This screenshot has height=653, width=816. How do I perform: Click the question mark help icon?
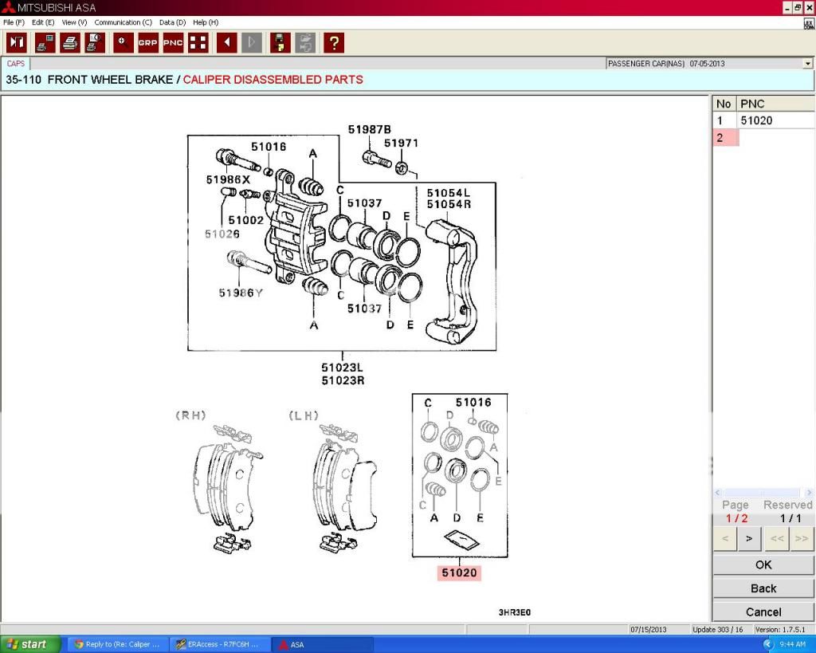[x=334, y=42]
